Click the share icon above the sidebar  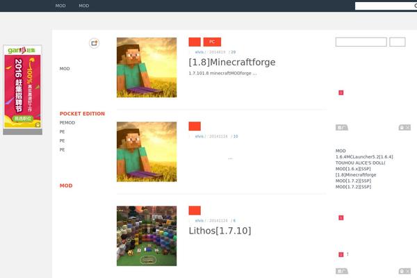[94, 43]
